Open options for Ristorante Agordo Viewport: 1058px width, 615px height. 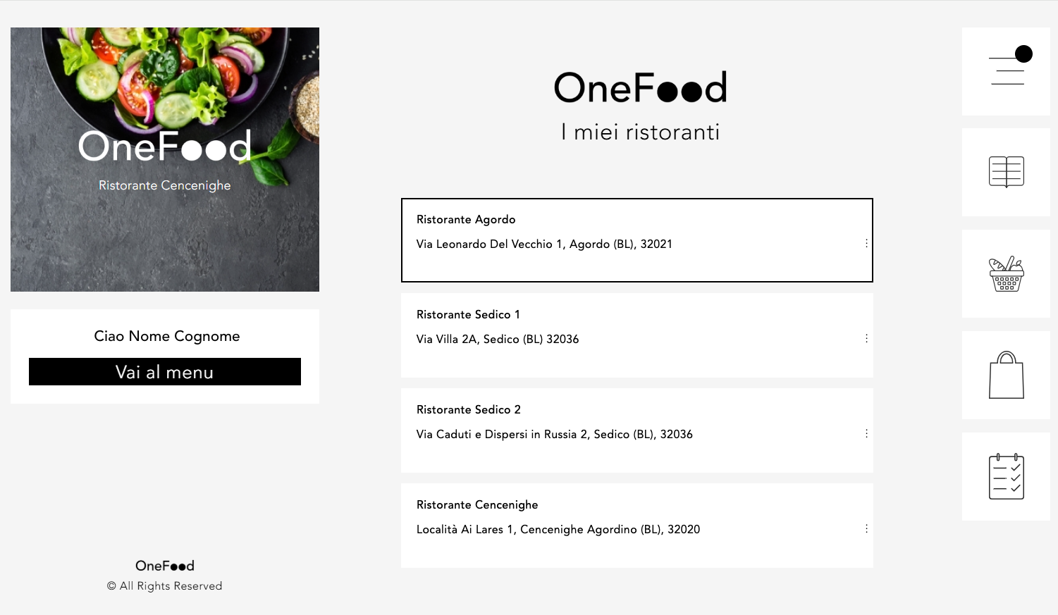coord(866,244)
